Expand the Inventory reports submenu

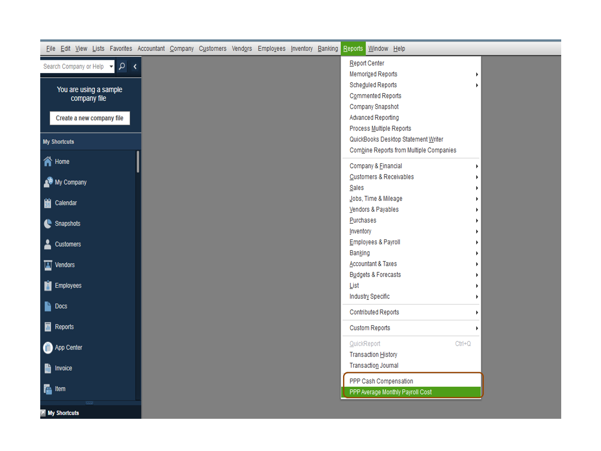coord(477,231)
